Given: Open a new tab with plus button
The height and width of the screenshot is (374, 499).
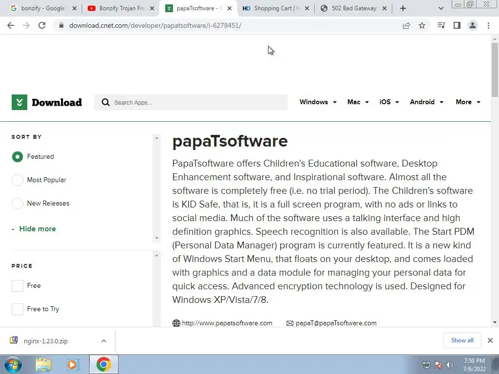Looking at the screenshot, I should point(403,8).
